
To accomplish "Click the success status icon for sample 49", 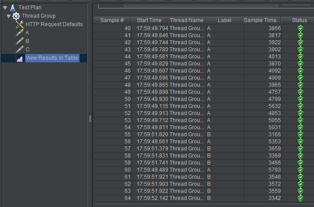I will pos(300,92).
